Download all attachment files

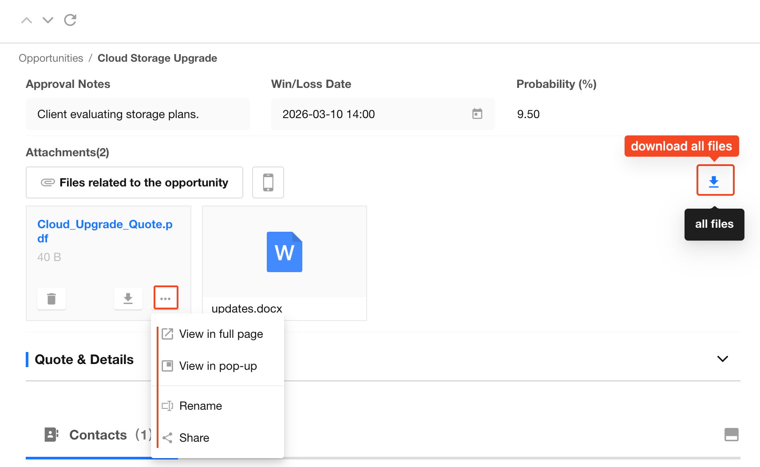click(x=715, y=180)
